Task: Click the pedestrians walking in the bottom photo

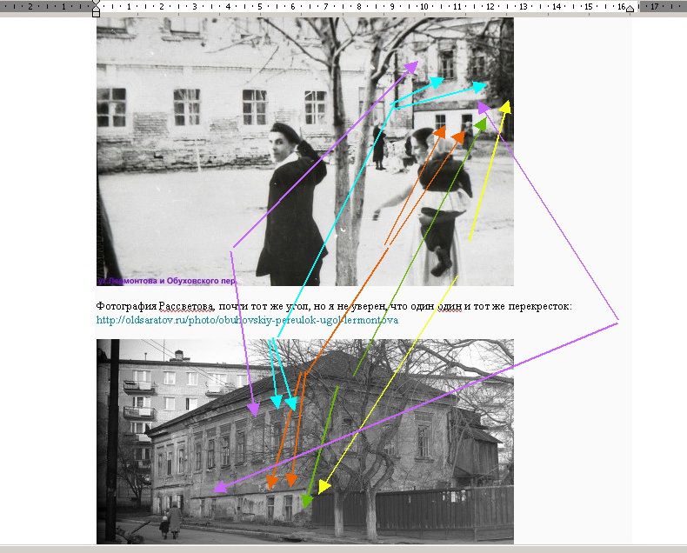Action: coord(170,522)
